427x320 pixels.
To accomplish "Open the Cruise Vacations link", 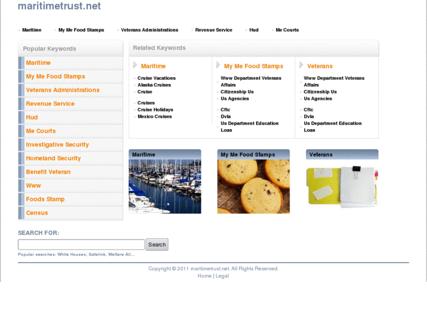I will [x=157, y=78].
